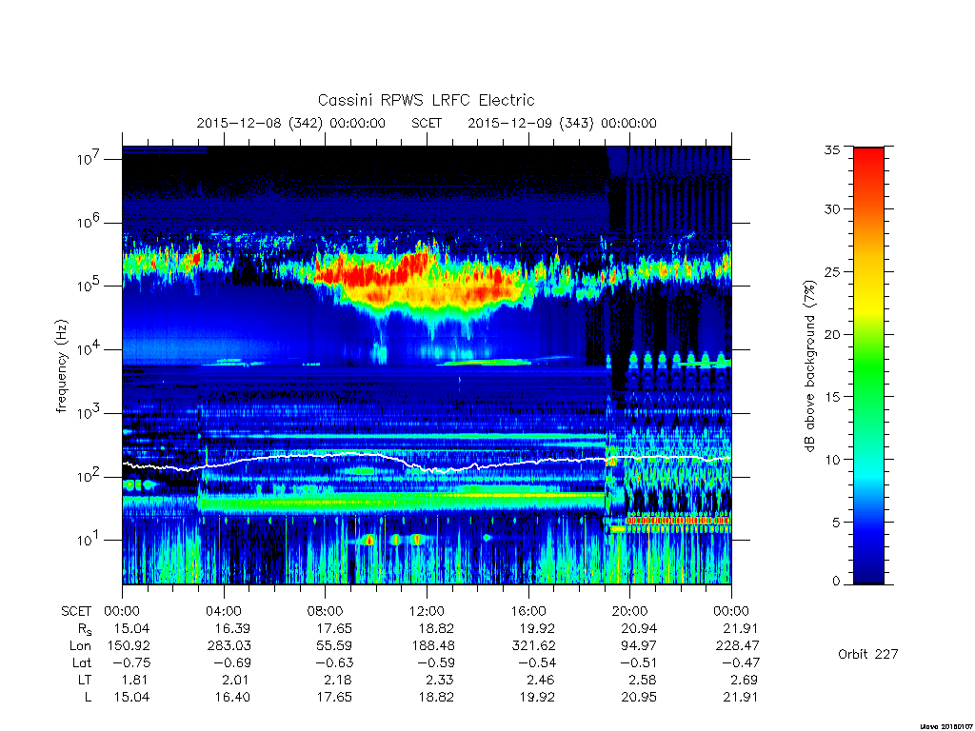Screen dimensions: 975x731
Task: Click the "Lat" row label
Action: pyautogui.click(x=81, y=662)
